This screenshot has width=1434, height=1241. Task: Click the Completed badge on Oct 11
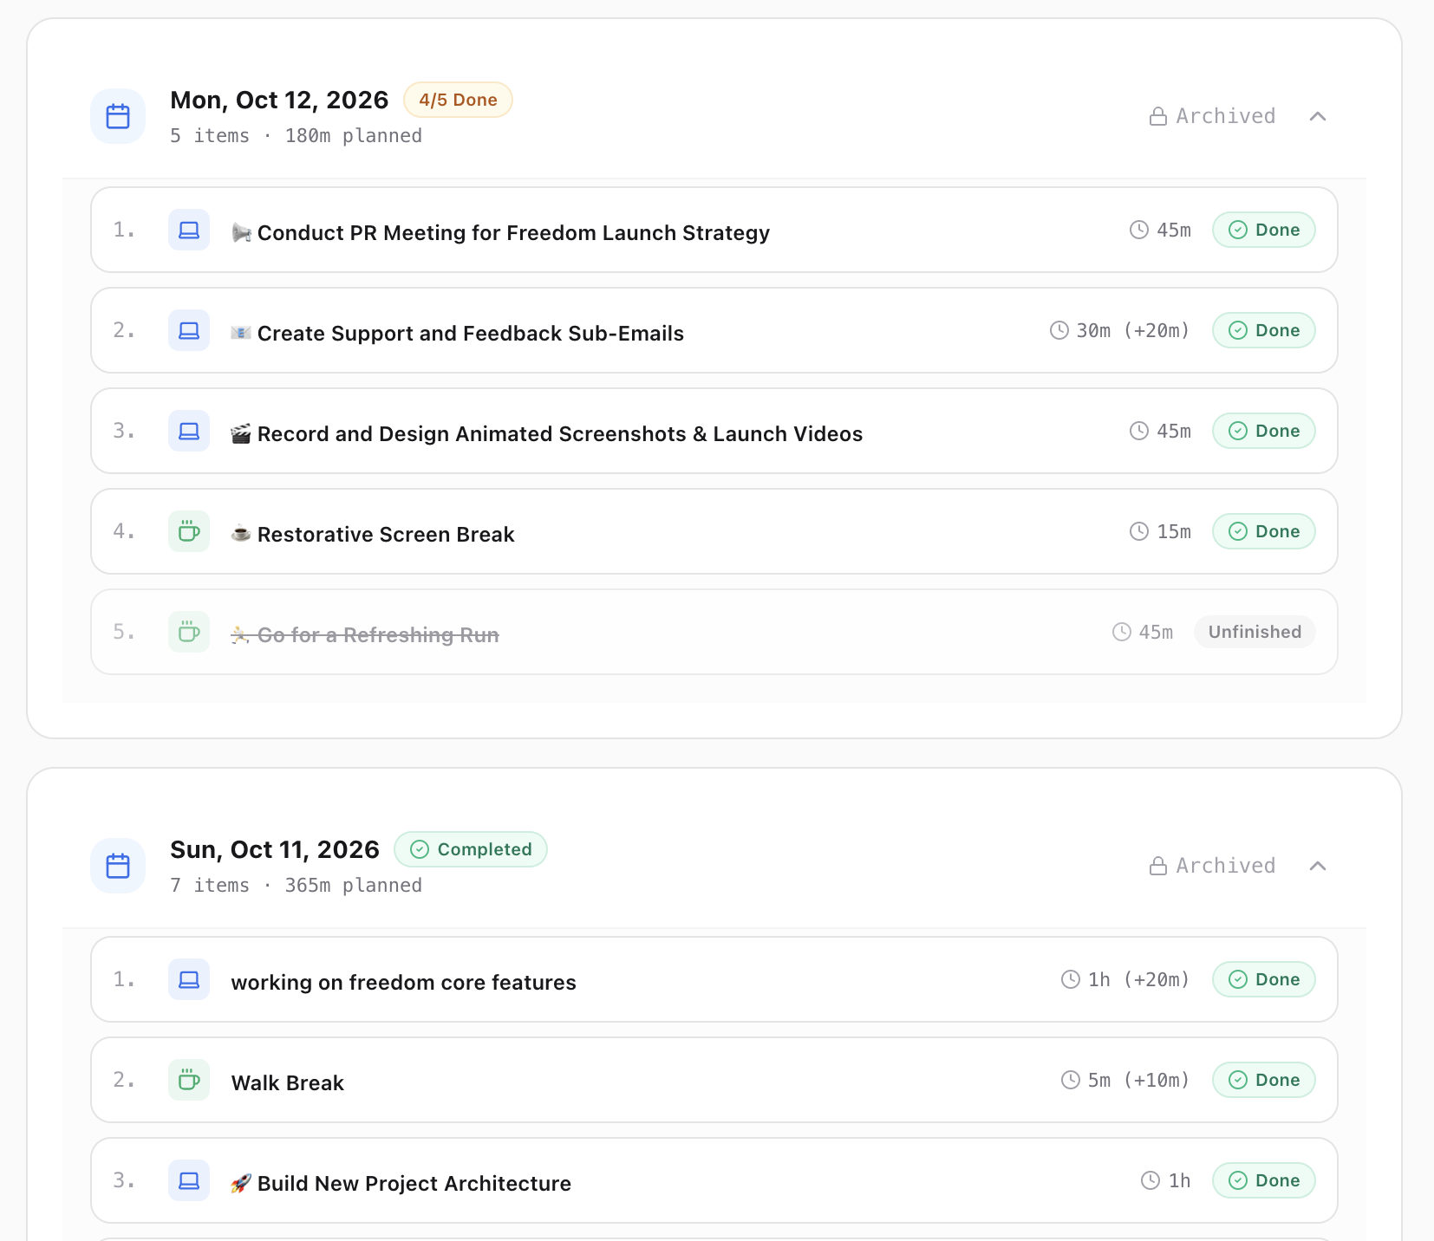click(471, 849)
